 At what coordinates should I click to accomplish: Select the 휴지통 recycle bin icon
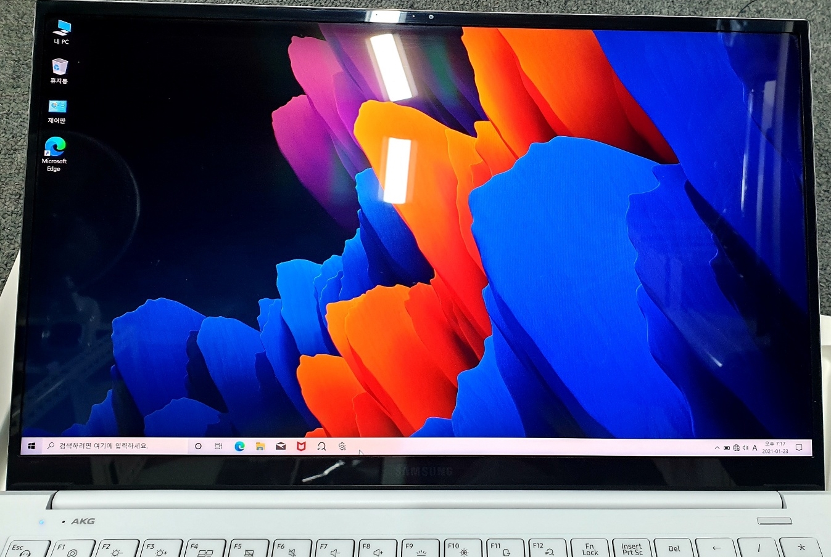[x=59, y=70]
